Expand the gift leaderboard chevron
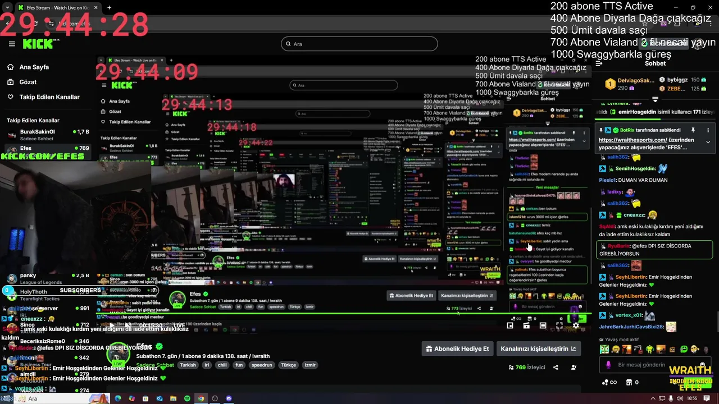Viewport: 719px width, 404px height. [x=655, y=99]
